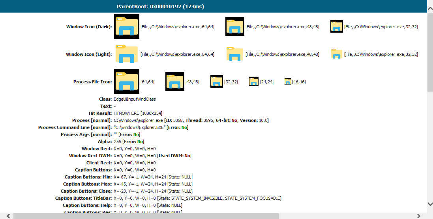Click the 48x48 light window icon
This screenshot has height=219, width=433.
coord(235,54)
